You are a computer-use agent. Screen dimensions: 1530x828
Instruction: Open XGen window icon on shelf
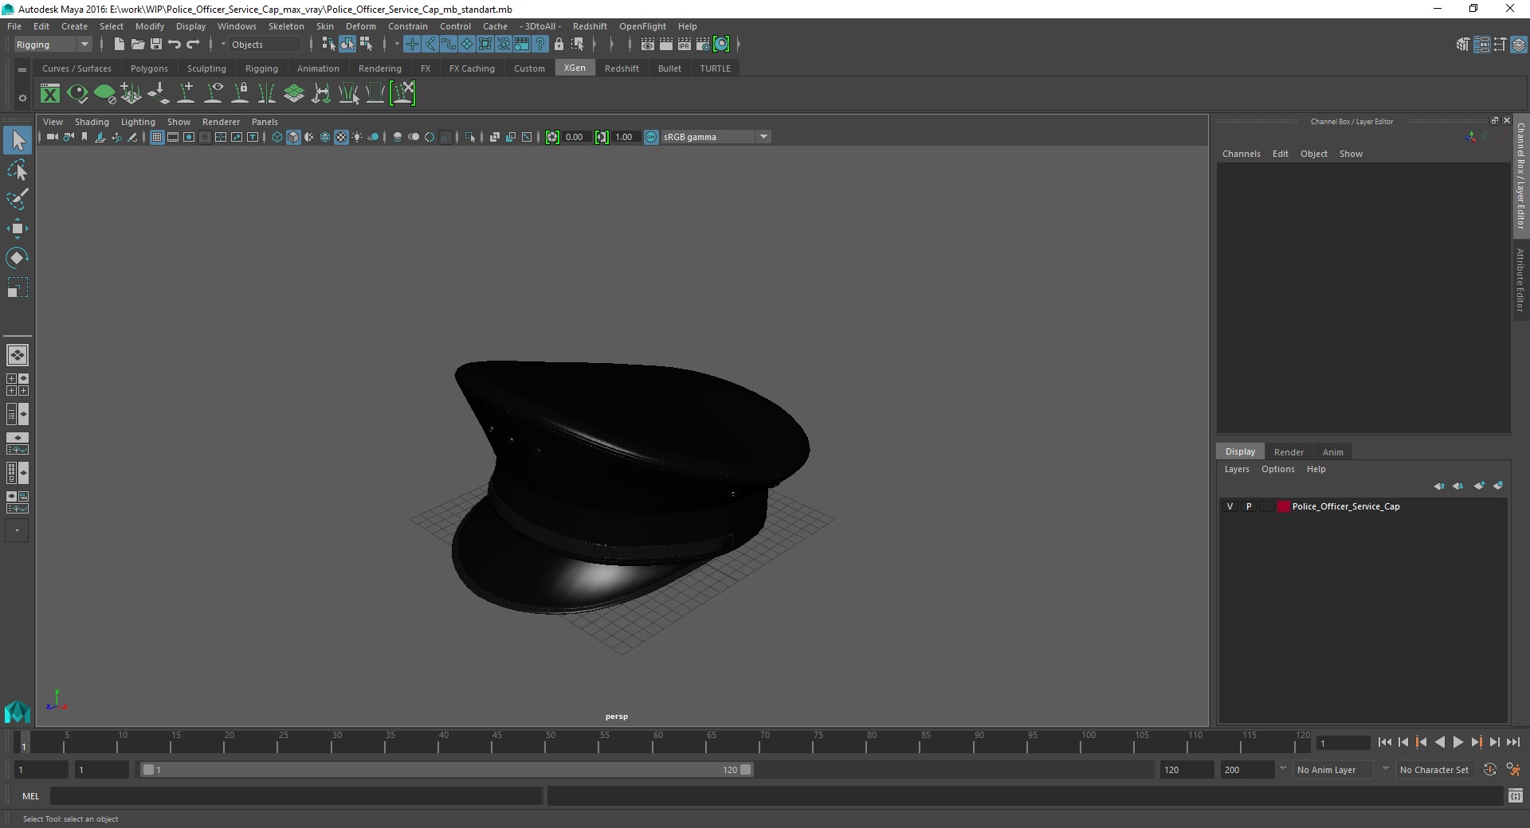[x=50, y=94]
